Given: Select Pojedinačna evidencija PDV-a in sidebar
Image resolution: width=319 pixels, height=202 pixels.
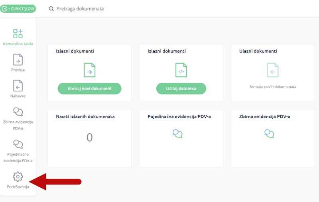Looking at the screenshot, I should click(x=18, y=144).
